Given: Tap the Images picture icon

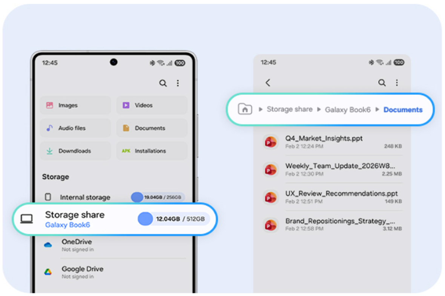Looking at the screenshot, I should [x=50, y=105].
